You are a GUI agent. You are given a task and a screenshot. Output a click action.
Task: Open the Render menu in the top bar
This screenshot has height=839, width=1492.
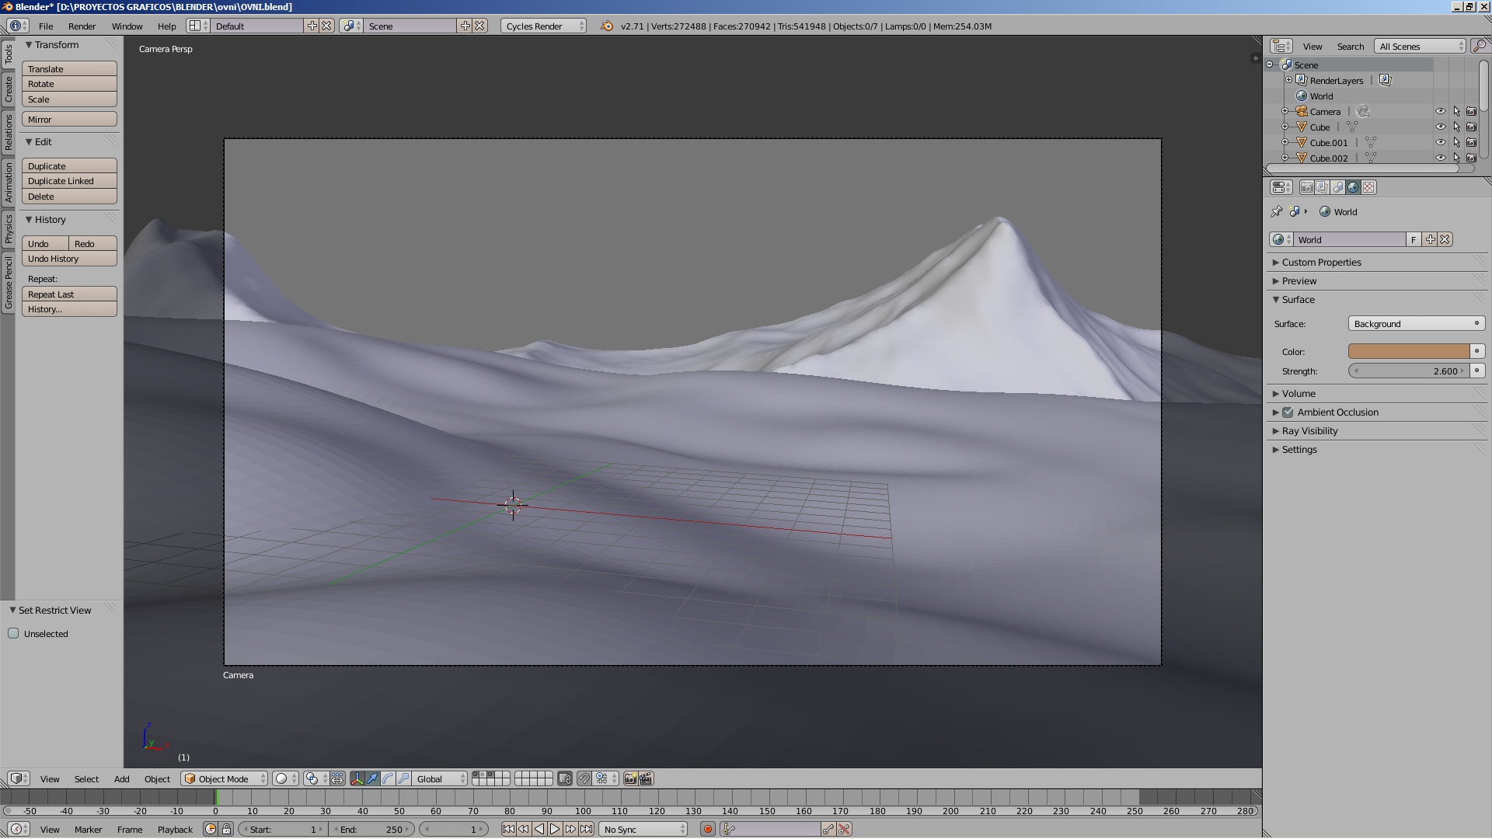tap(82, 26)
